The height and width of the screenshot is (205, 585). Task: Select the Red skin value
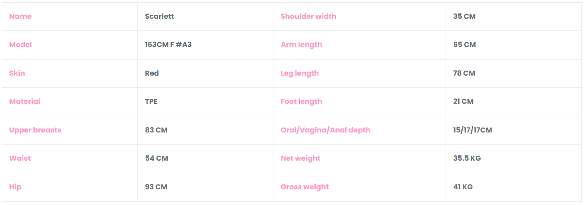tap(152, 73)
